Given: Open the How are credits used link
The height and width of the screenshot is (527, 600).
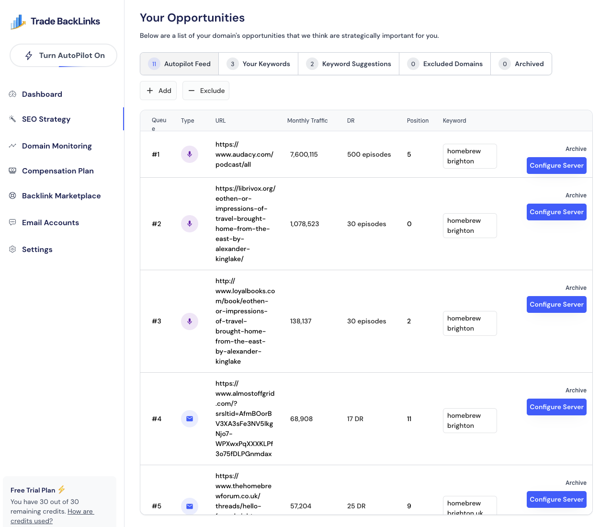Looking at the screenshot, I should 52,516.
